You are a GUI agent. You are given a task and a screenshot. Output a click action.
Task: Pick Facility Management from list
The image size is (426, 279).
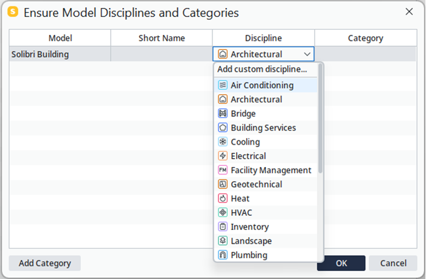[x=266, y=170]
